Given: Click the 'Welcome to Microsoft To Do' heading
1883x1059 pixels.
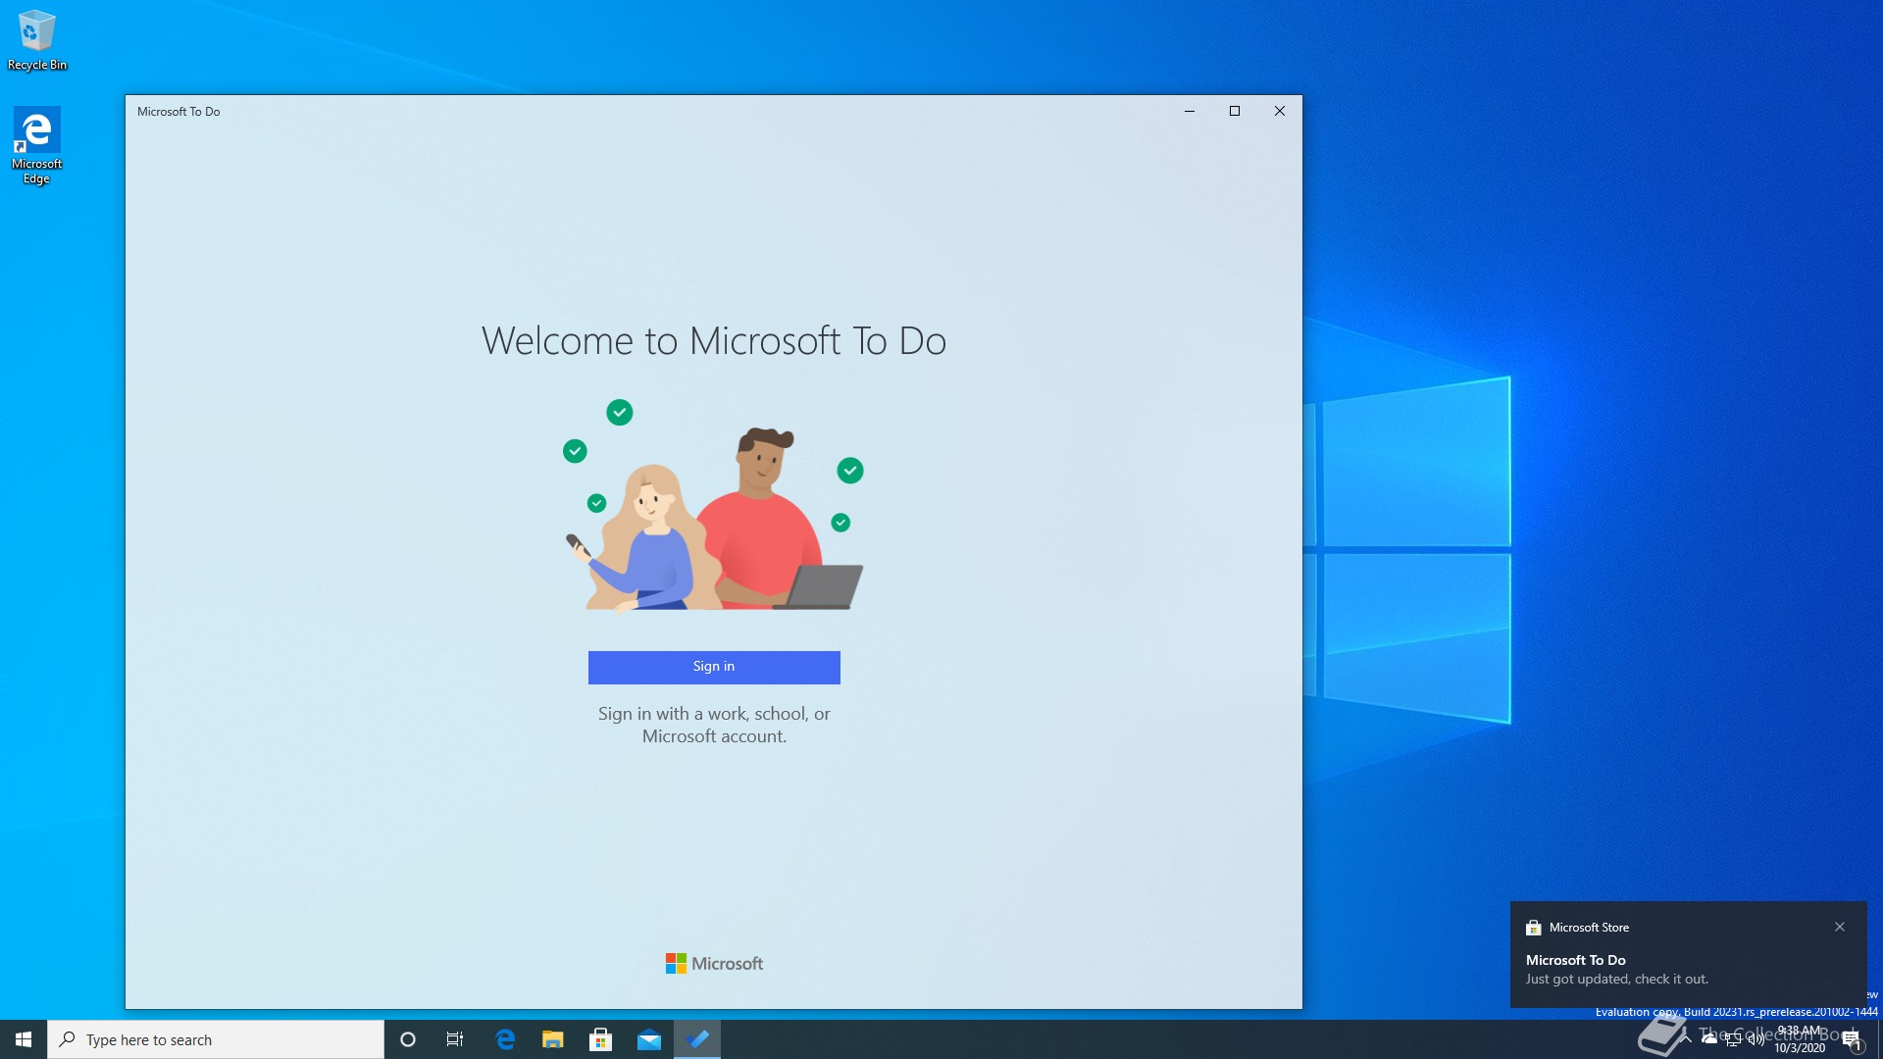Looking at the screenshot, I should [x=714, y=341].
